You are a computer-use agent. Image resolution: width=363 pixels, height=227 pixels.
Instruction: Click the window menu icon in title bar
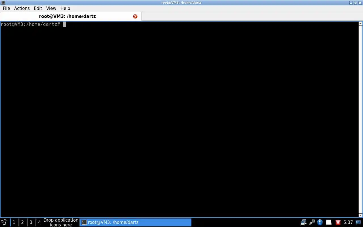(x=3, y=3)
